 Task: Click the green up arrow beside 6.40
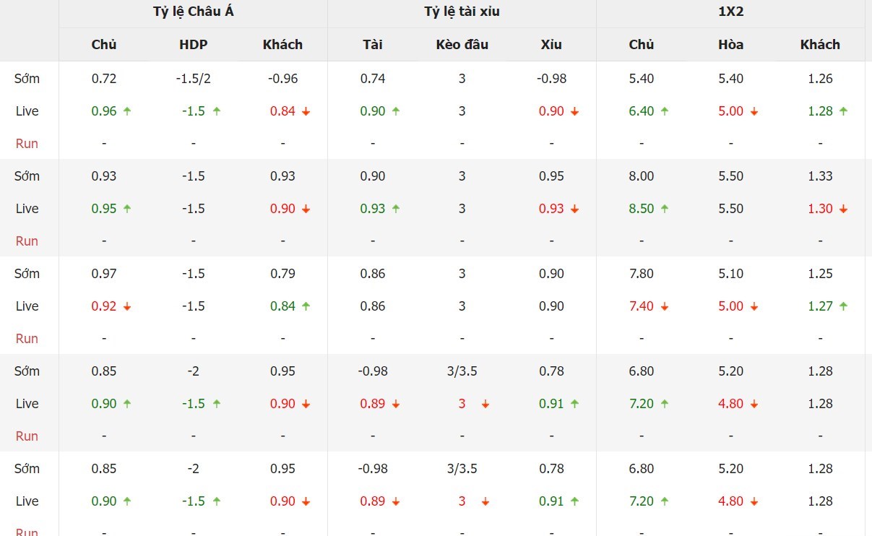click(665, 111)
